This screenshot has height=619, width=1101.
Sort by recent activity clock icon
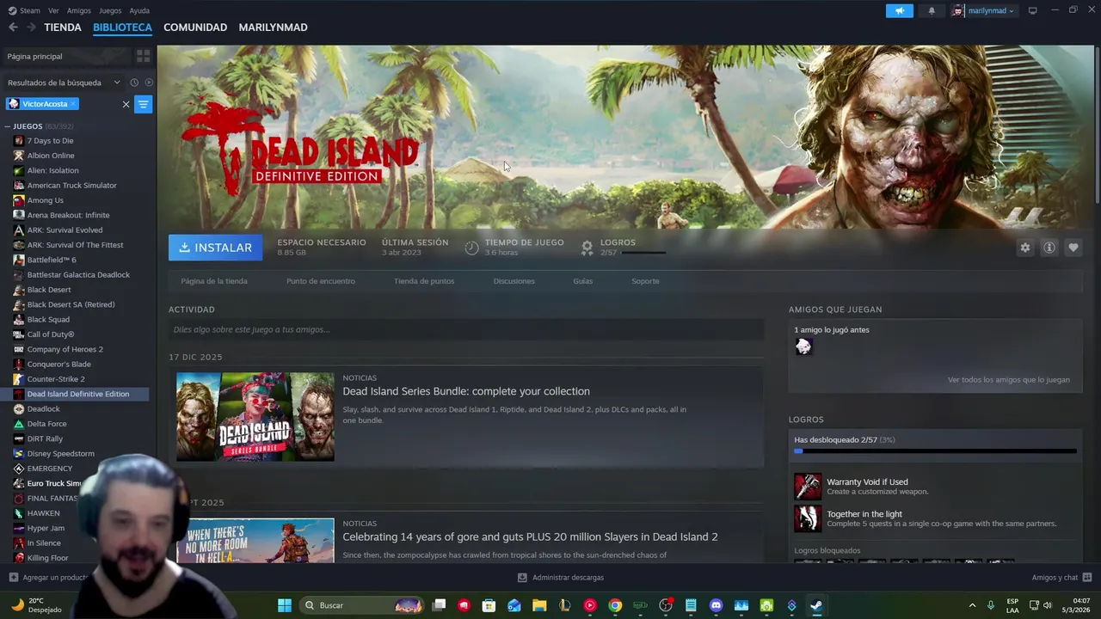pos(134,83)
